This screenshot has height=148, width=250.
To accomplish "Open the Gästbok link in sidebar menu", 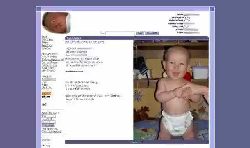I will (x=46, y=48).
